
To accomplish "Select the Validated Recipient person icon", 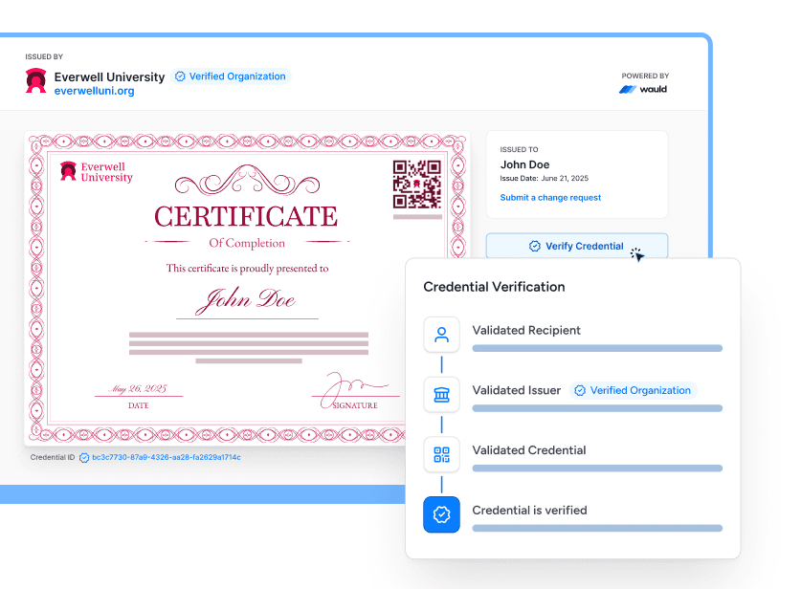I will (441, 335).
